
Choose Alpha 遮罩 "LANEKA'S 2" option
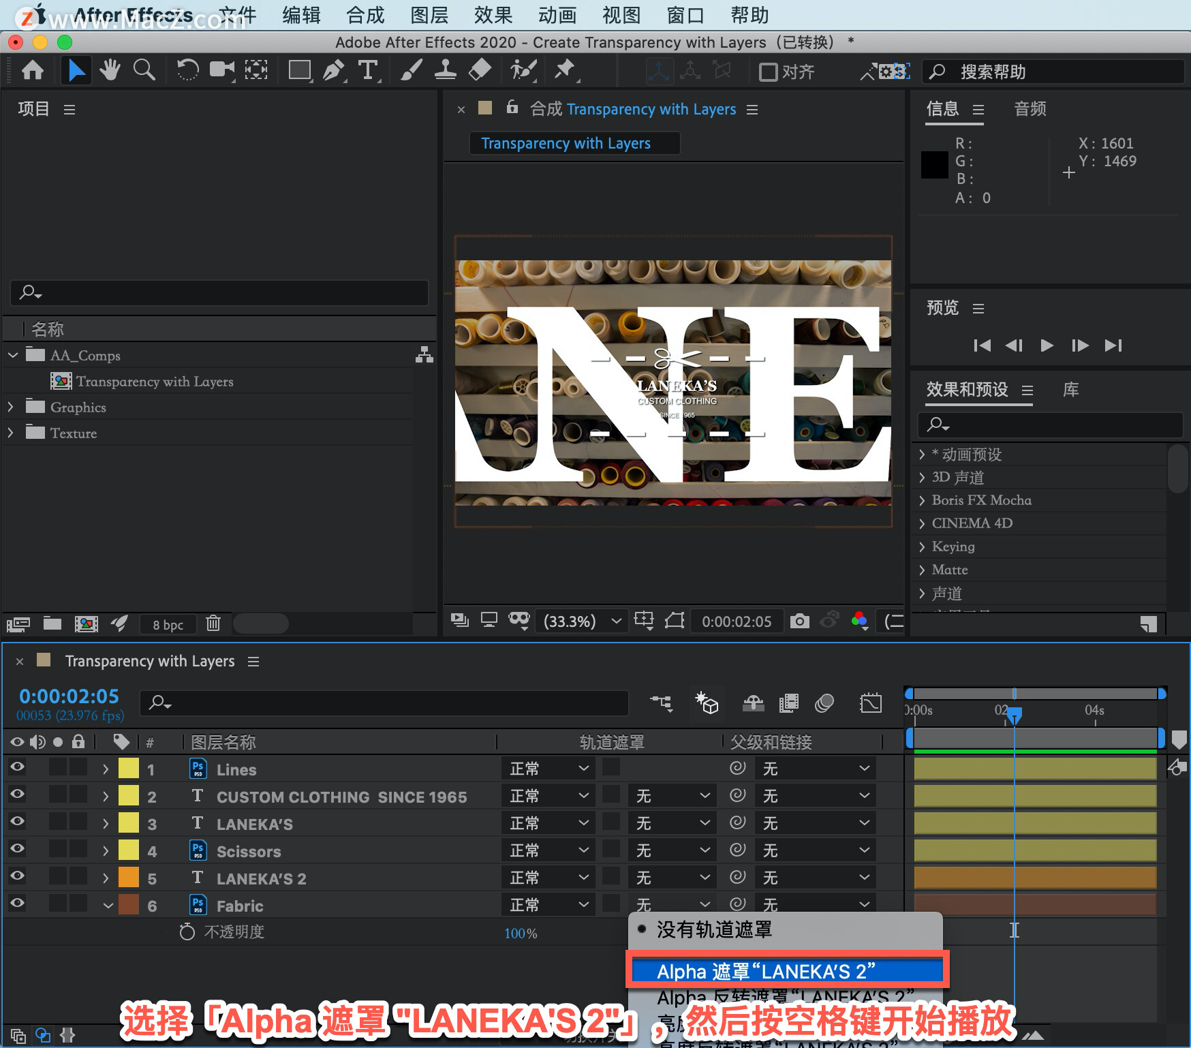787,970
